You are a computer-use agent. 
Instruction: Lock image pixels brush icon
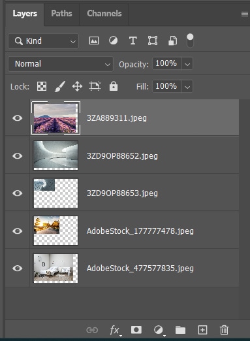pos(59,86)
